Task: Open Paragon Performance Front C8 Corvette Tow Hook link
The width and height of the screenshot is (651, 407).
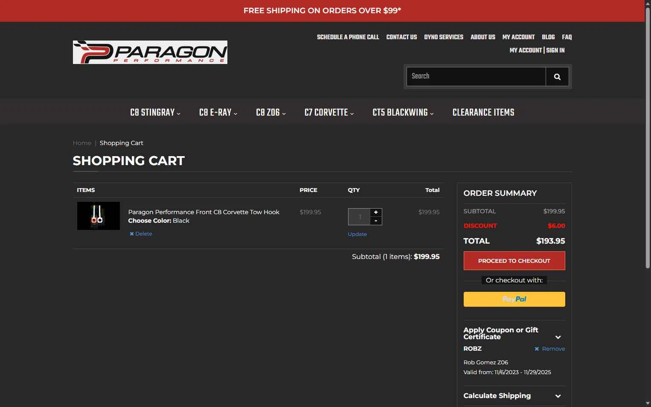Action: click(204, 212)
